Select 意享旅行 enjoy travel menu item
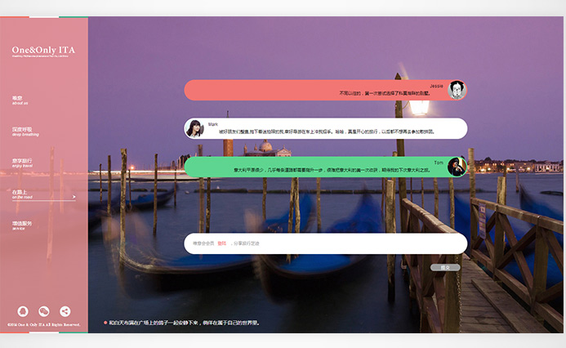Screen dimensions: 566x348 22,162
